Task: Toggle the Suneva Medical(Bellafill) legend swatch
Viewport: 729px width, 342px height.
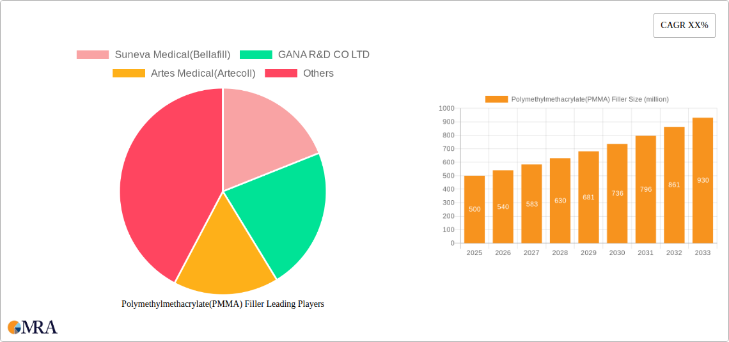Action: (x=93, y=55)
